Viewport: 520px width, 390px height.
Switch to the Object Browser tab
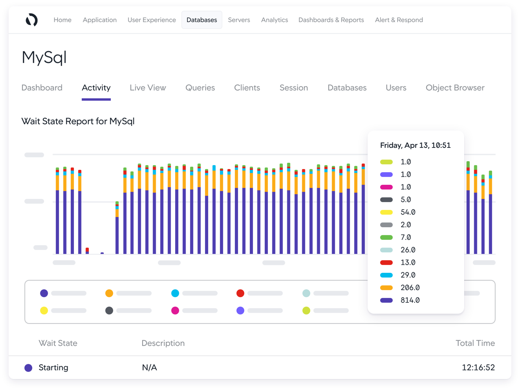(455, 88)
